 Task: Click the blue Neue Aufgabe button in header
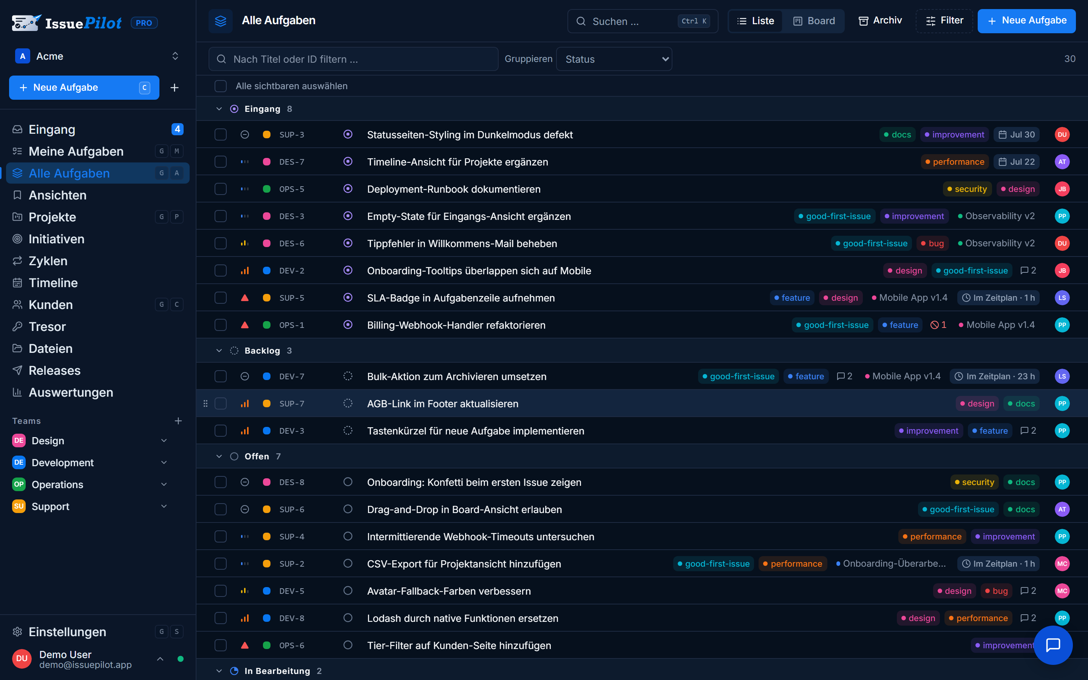click(1026, 21)
